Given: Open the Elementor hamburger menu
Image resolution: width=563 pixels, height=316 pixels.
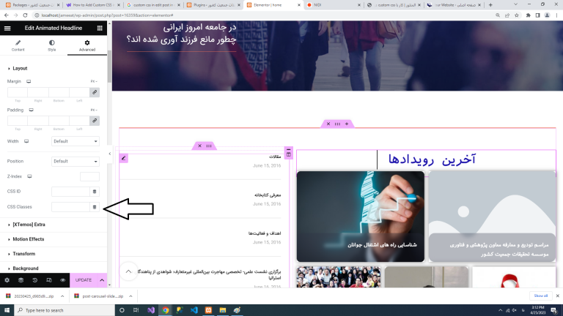Looking at the screenshot, I should point(7,27).
